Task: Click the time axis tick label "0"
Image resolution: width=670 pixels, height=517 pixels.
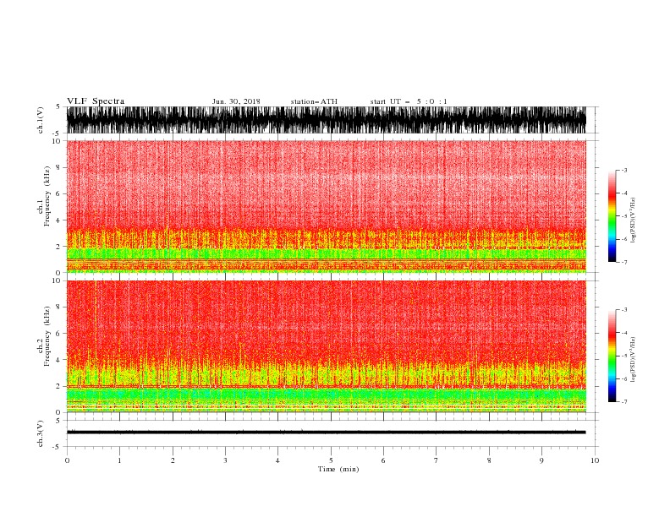Action: 67,460
